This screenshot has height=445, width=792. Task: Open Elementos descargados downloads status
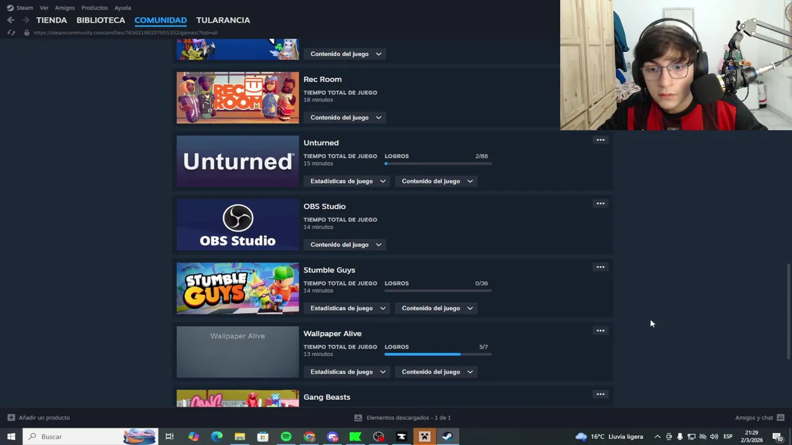403,418
